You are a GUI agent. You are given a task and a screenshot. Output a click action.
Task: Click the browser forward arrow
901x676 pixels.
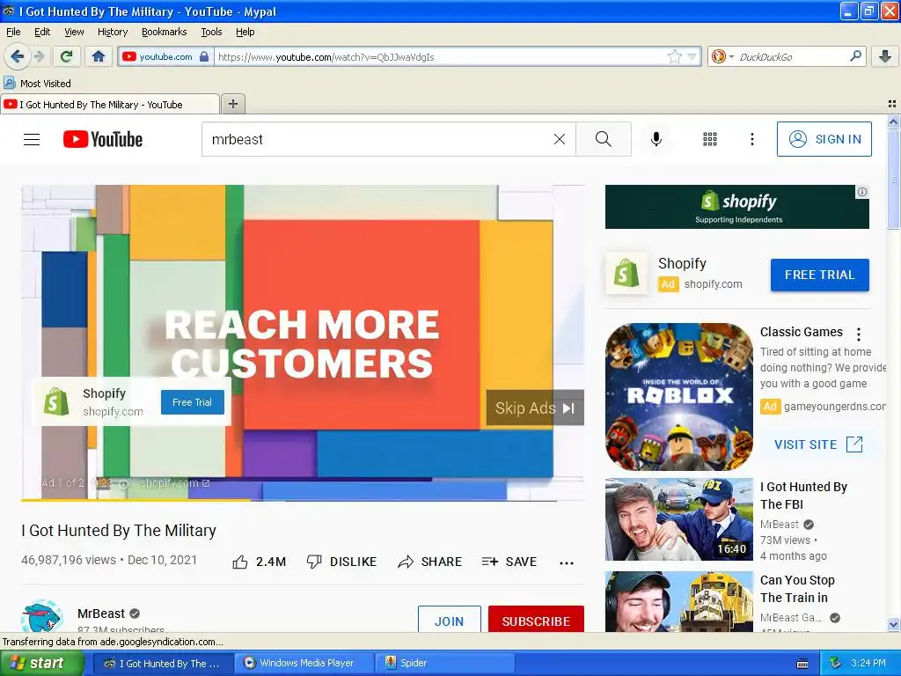(x=39, y=56)
